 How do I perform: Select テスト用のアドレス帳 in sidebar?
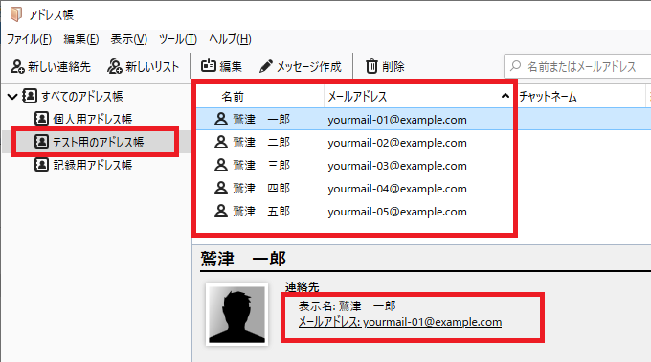coord(96,142)
